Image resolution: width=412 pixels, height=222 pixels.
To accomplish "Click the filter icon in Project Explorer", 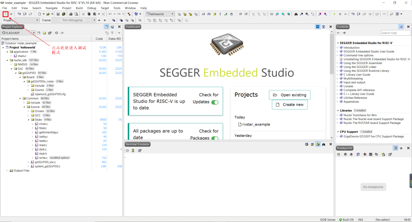I will coord(112,33).
